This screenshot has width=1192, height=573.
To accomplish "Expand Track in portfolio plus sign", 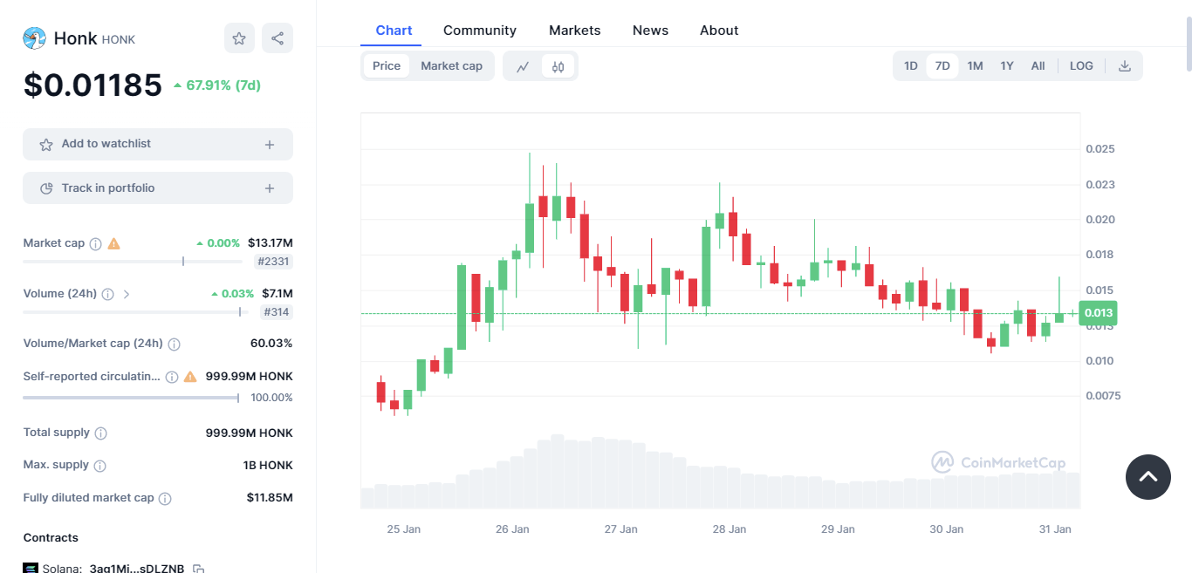I will [x=270, y=188].
